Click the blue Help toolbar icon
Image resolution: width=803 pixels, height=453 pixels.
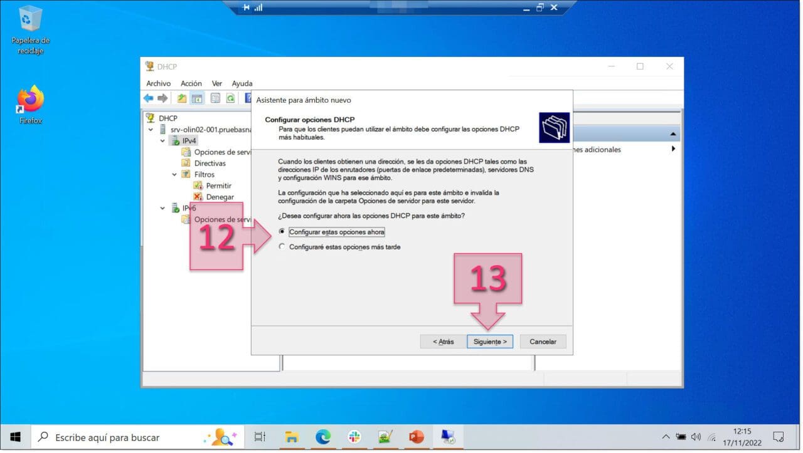248,98
